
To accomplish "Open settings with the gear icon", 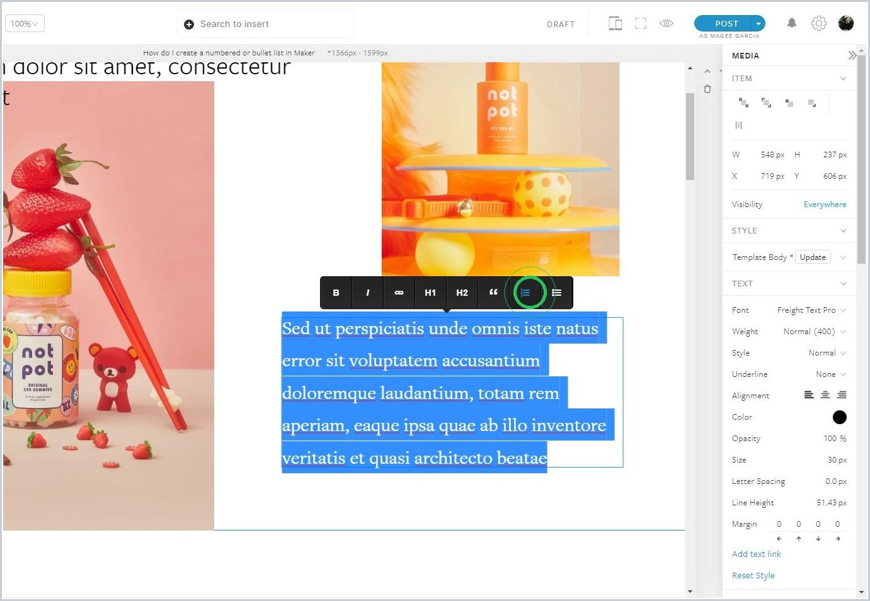I will tap(818, 23).
